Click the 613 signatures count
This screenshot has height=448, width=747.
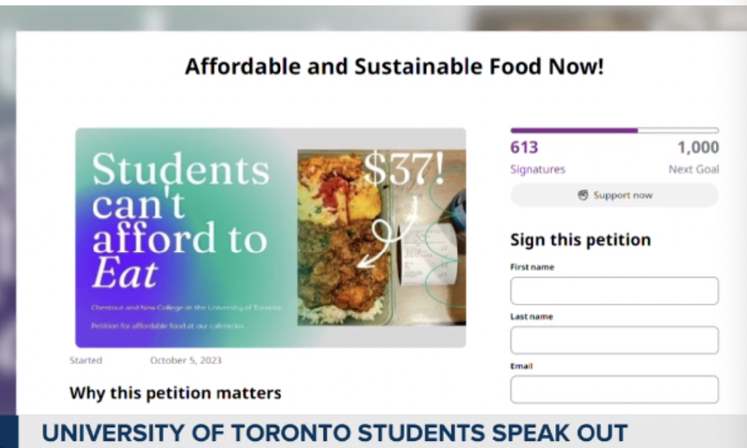point(524,148)
